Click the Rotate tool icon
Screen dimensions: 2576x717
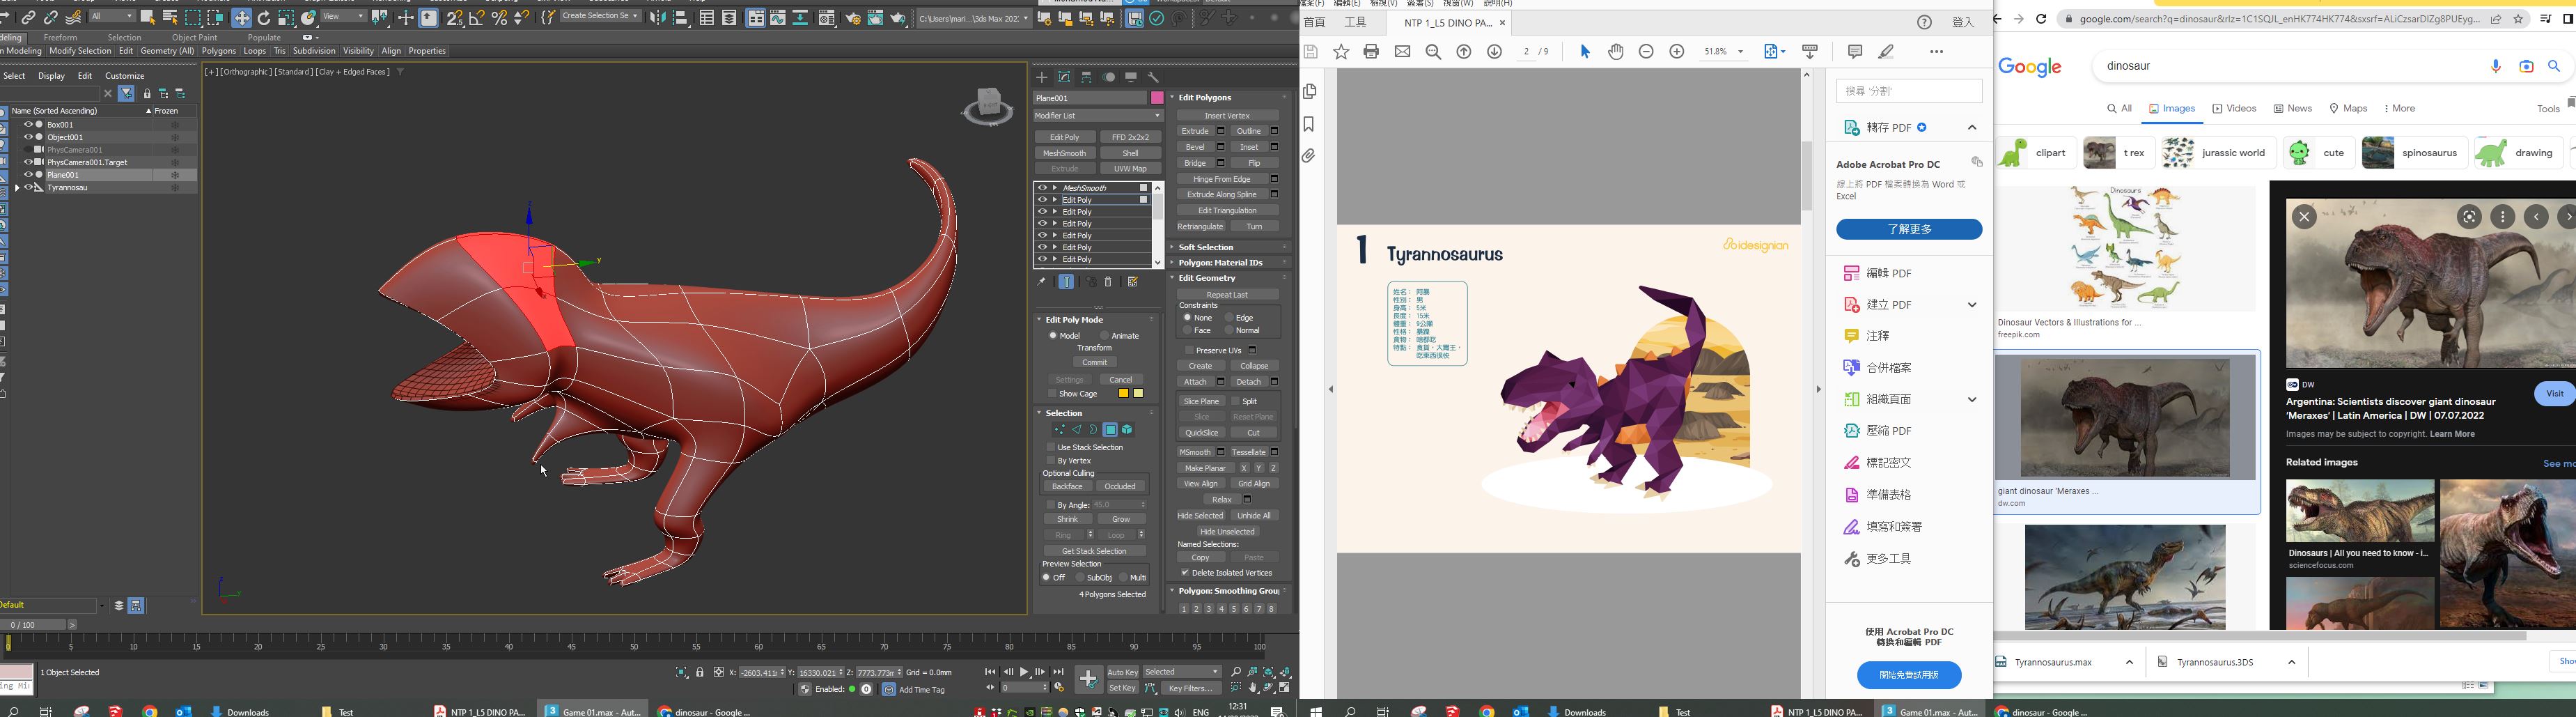(x=264, y=18)
